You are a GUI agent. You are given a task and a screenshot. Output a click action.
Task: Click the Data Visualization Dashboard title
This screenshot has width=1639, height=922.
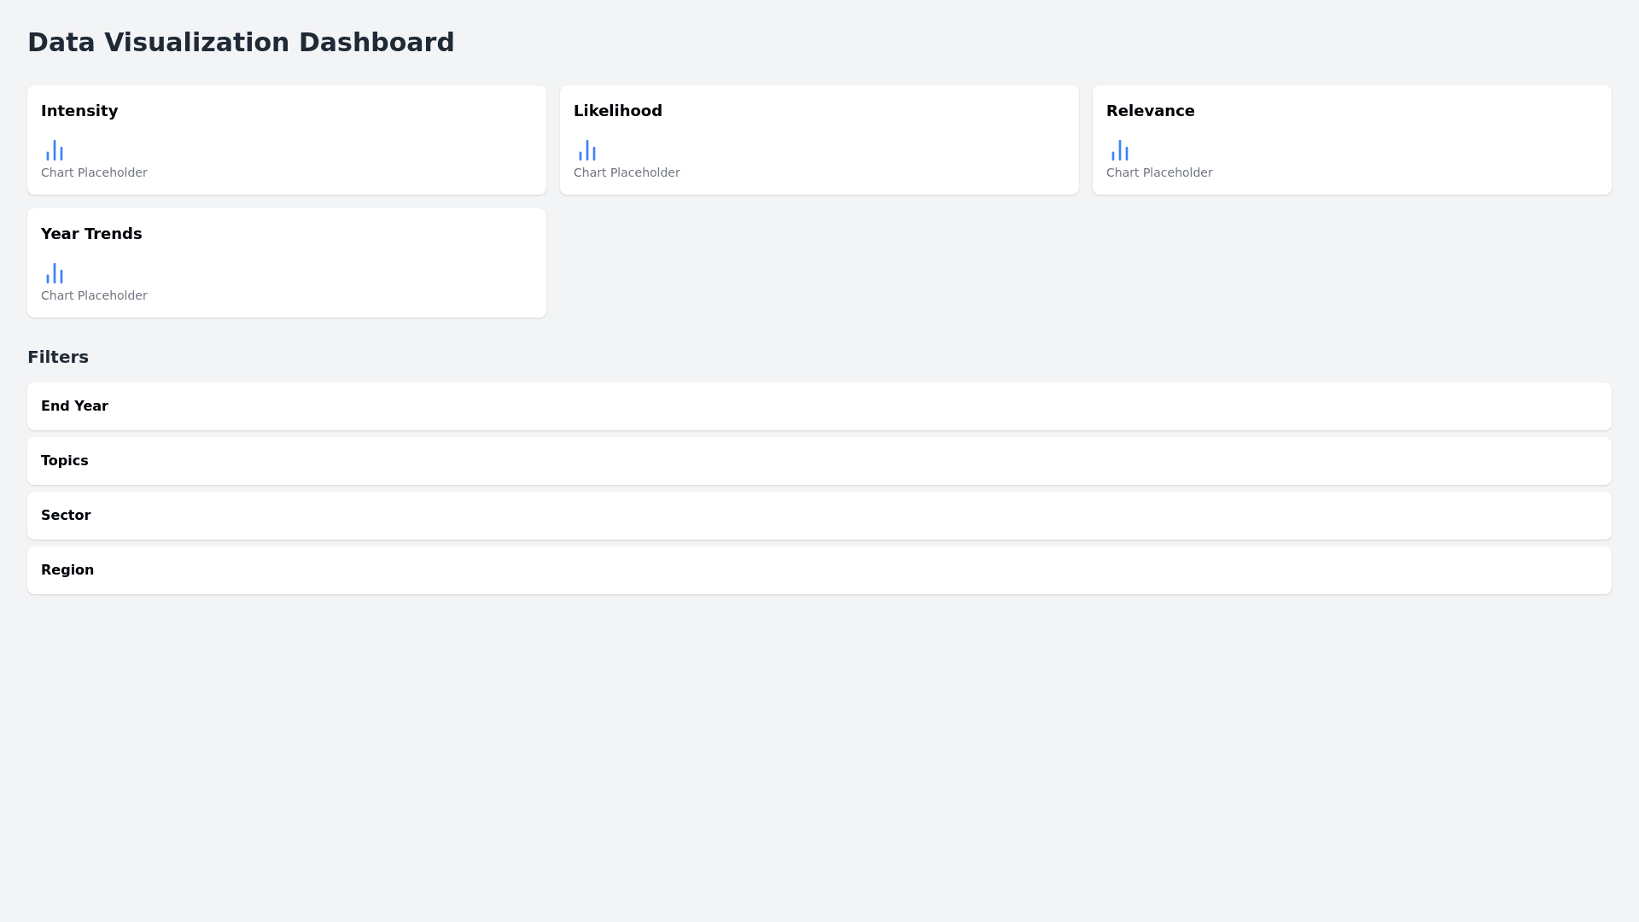point(241,43)
